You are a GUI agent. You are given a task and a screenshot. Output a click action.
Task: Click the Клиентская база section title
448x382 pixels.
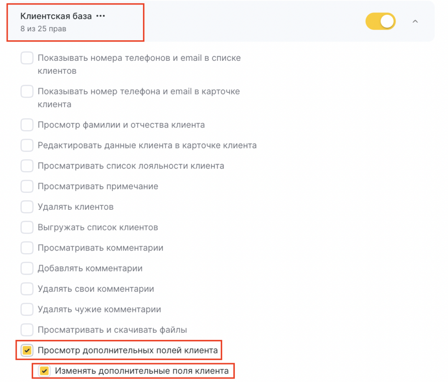(56, 16)
